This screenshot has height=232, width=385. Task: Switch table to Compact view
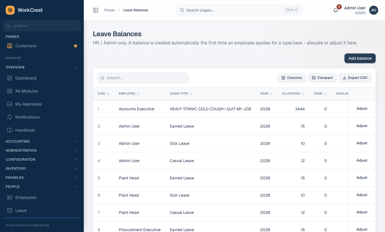coord(322,78)
